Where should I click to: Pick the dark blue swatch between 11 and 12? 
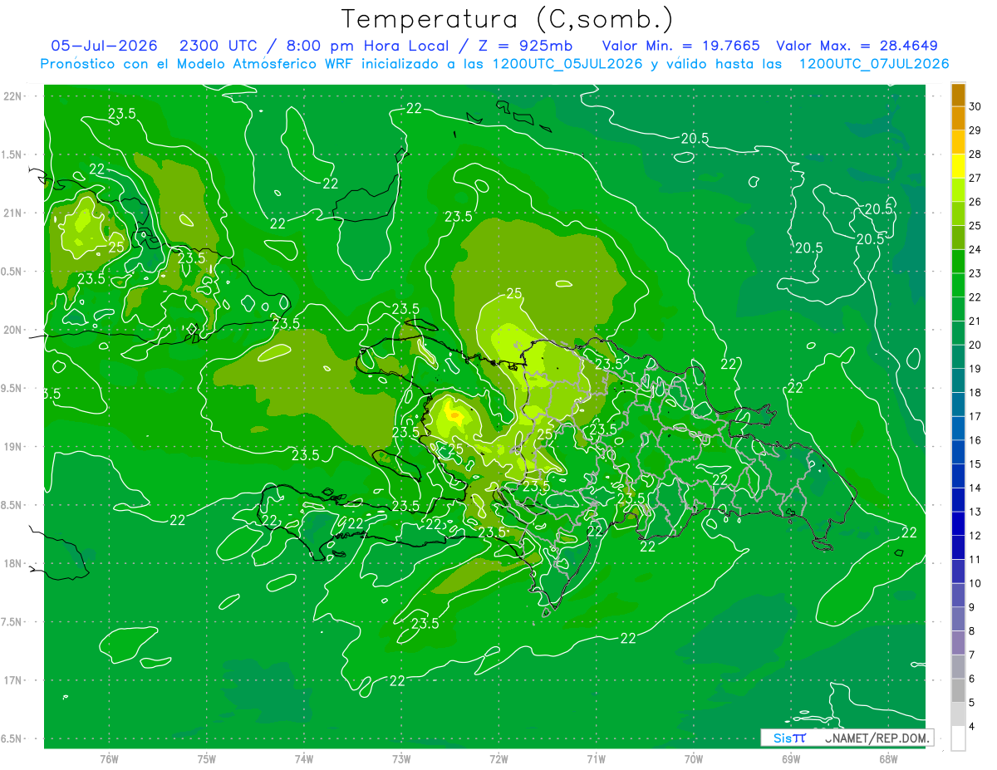click(x=958, y=547)
